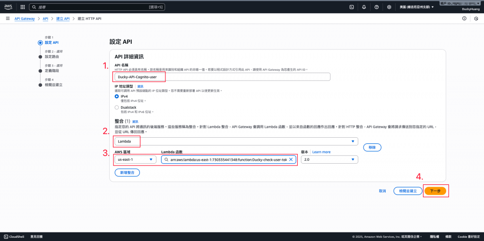This screenshot has height=241, width=484.
Task: Open the settings gear icon
Action: point(389,7)
